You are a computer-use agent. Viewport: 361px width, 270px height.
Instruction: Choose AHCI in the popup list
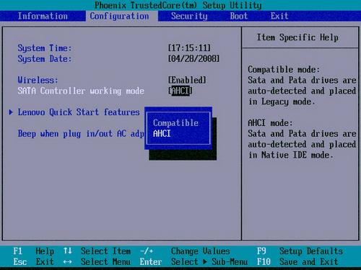click(162, 133)
